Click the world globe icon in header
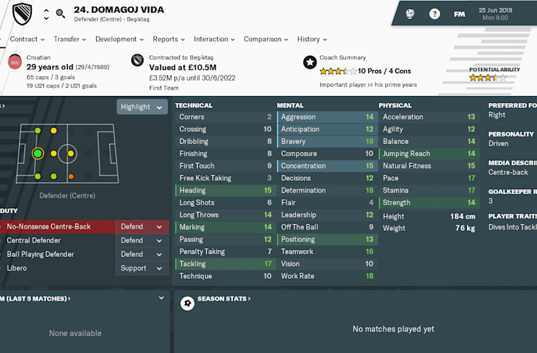This screenshot has height=353, width=537. [x=410, y=14]
